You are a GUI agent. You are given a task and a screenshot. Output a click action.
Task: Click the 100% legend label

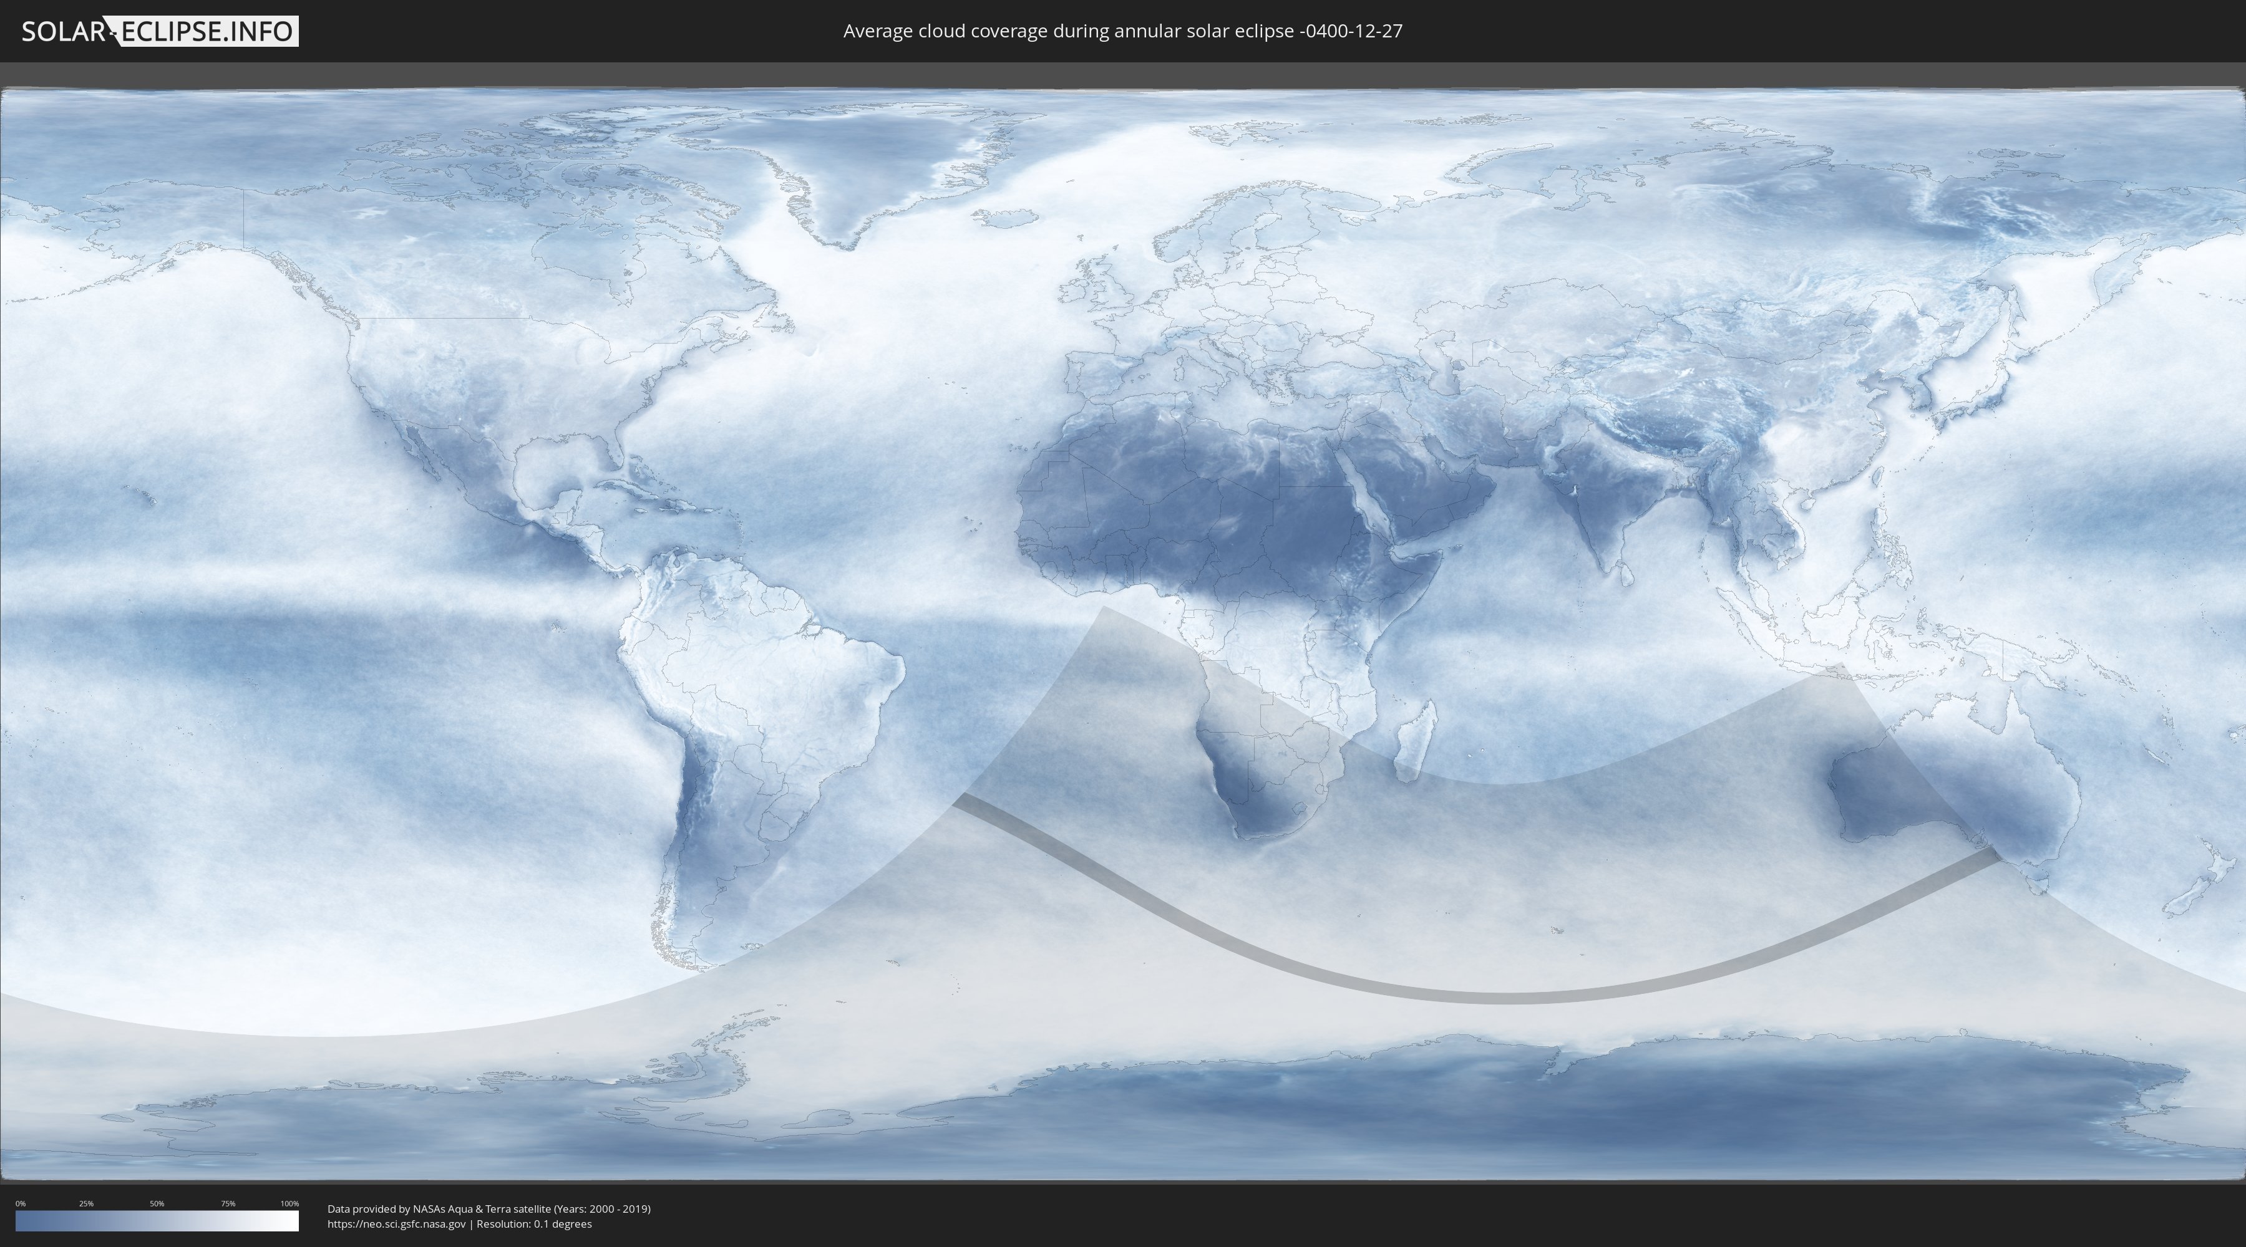[289, 1203]
